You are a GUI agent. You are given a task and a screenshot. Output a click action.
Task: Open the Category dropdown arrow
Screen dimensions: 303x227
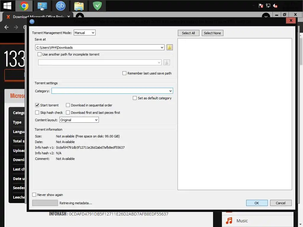click(170, 91)
